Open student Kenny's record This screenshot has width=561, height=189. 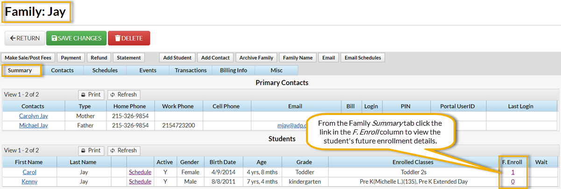[29, 182]
